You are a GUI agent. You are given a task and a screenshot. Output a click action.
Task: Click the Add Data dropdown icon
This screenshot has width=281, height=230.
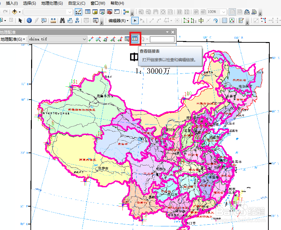19,12
